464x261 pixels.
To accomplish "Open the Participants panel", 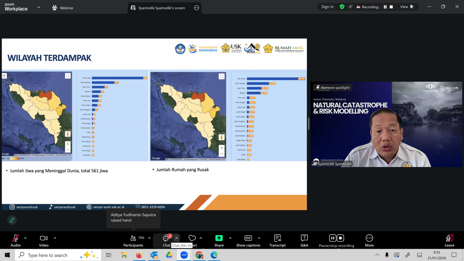I will pos(133,241).
